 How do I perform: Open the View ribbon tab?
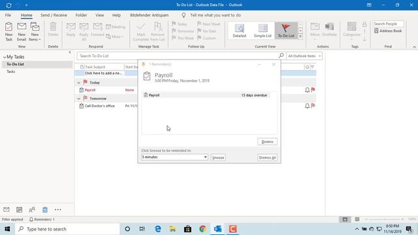click(x=99, y=15)
